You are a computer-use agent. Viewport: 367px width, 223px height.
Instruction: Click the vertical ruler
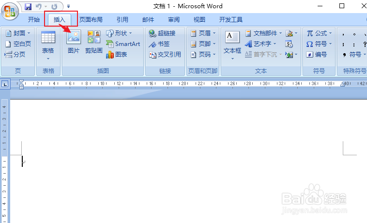4,161
